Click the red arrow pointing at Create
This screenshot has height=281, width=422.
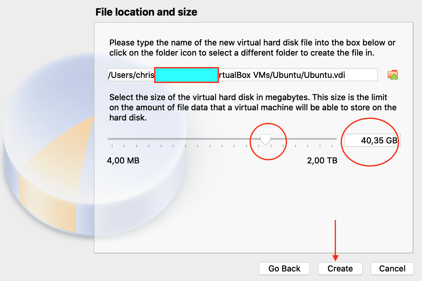(335, 238)
